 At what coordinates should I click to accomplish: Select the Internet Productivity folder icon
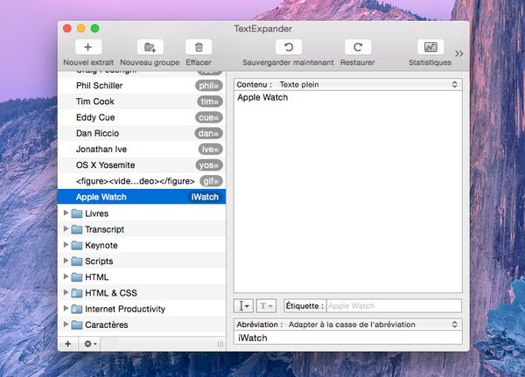click(x=77, y=309)
